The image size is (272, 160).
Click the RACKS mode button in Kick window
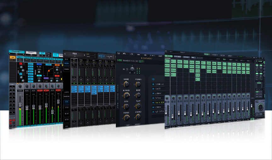click(x=67, y=63)
